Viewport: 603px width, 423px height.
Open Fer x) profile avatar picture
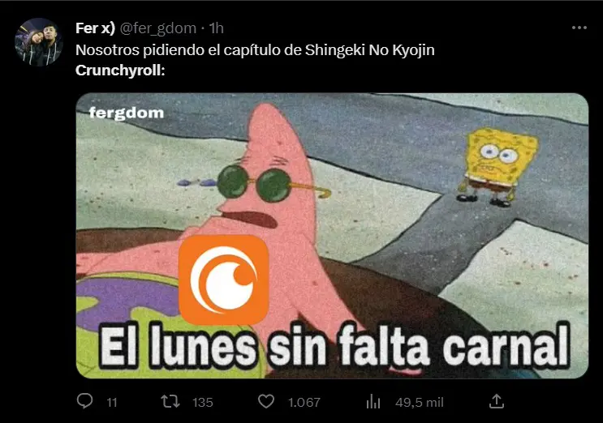pyautogui.click(x=38, y=42)
